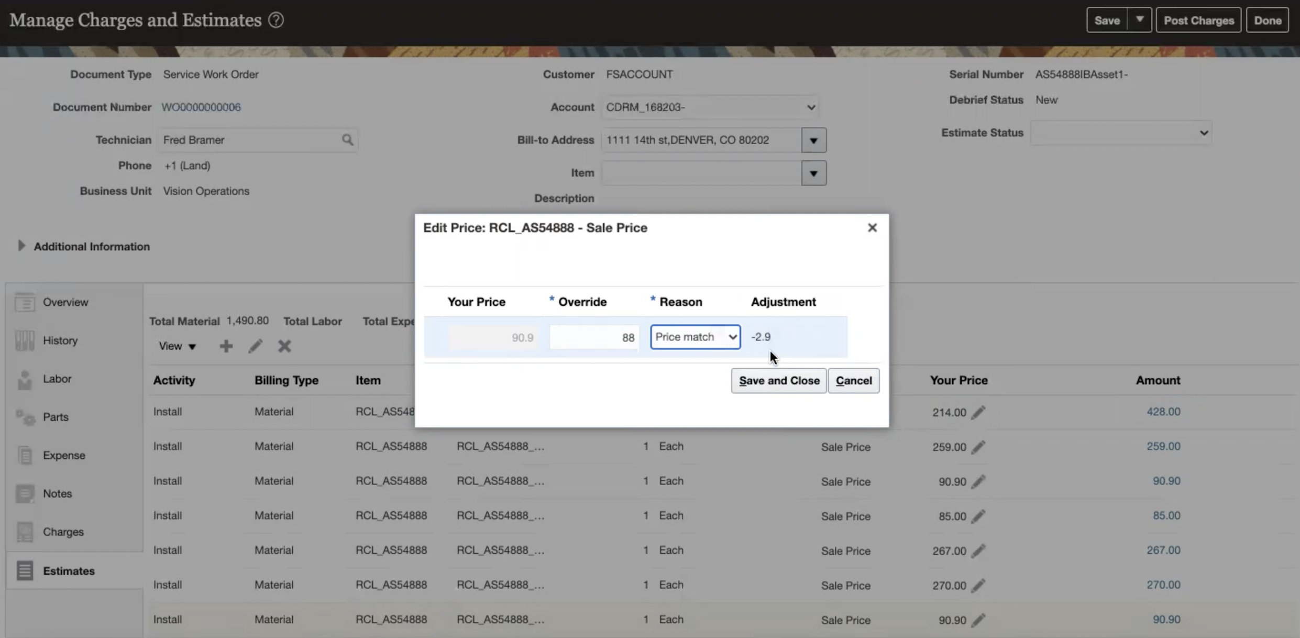Switch to the Parts tab

point(56,417)
